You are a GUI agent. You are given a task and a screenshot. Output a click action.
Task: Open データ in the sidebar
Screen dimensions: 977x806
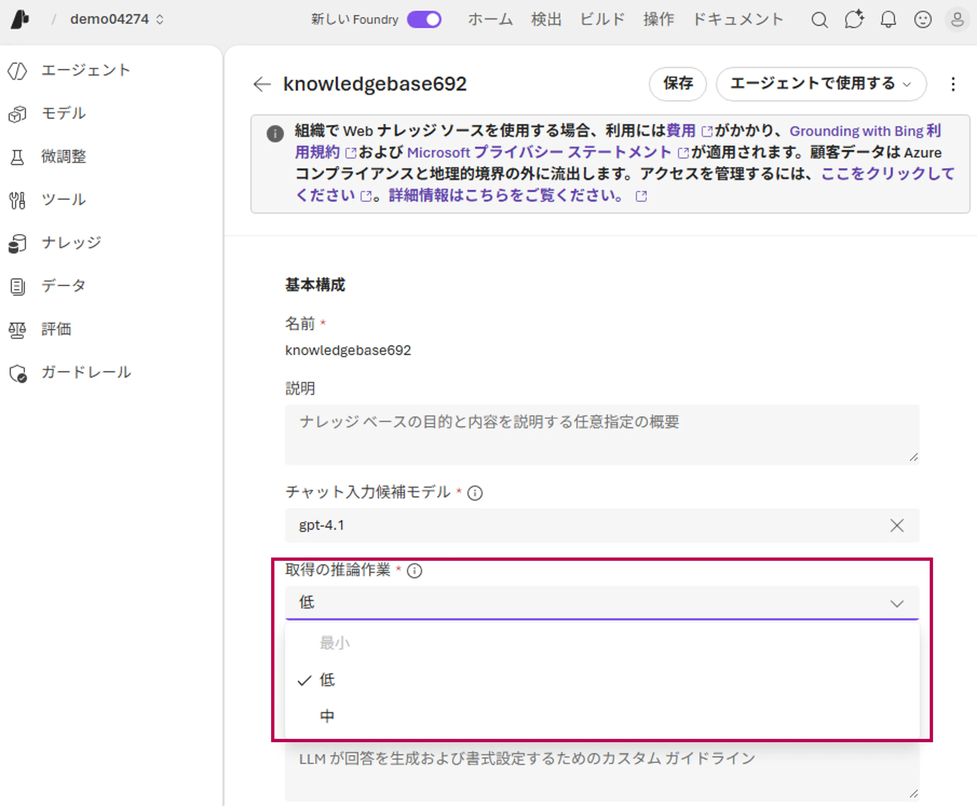(x=64, y=286)
